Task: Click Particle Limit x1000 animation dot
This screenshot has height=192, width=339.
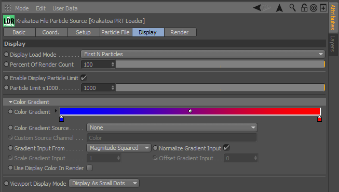Action: pos(6,87)
